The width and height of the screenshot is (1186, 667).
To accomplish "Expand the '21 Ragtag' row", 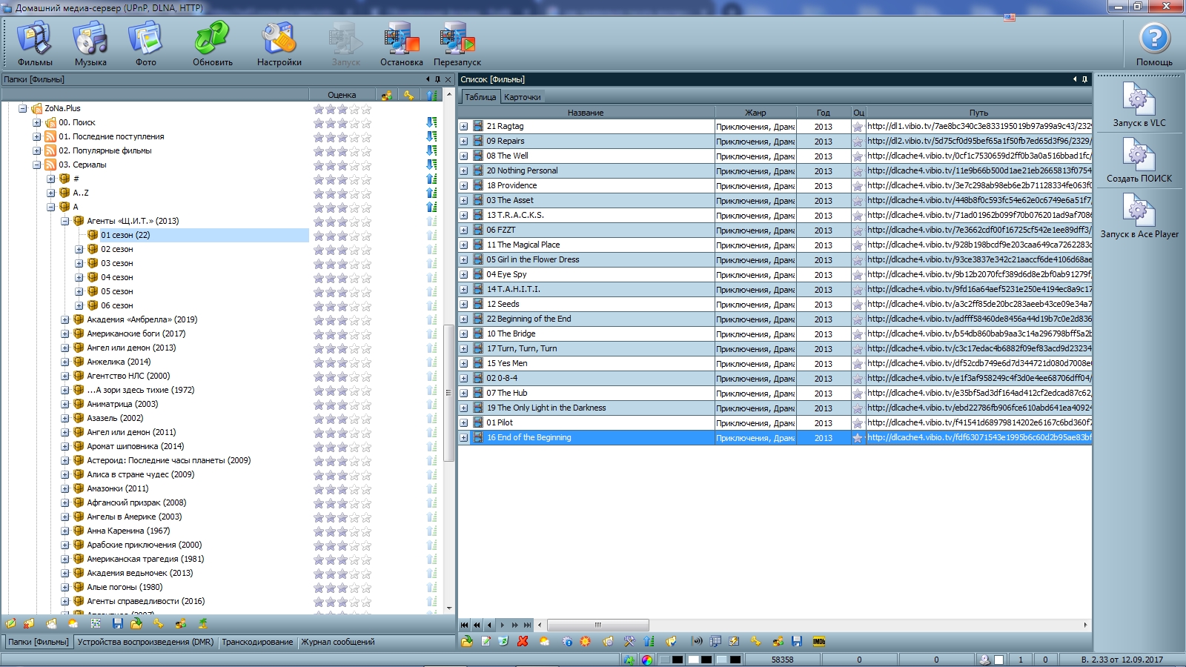I will (464, 127).
